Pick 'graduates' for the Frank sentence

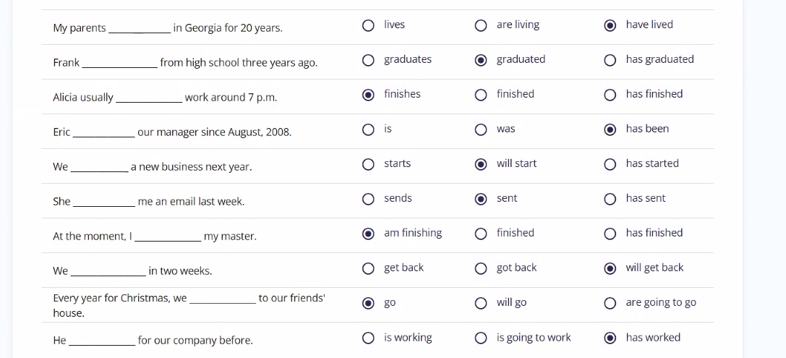pos(368,60)
